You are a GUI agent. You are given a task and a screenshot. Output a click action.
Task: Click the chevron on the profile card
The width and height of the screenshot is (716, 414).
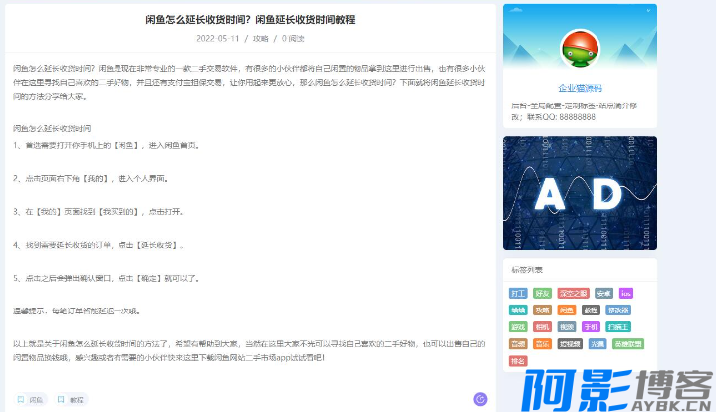(x=648, y=10)
